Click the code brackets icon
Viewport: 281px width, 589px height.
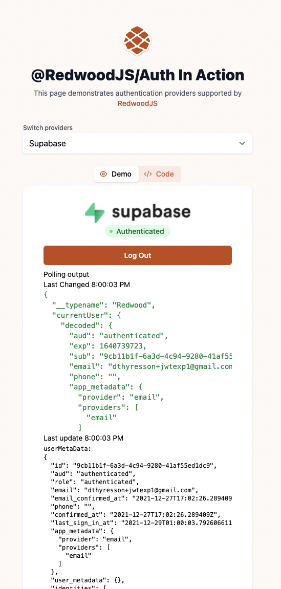pos(148,174)
